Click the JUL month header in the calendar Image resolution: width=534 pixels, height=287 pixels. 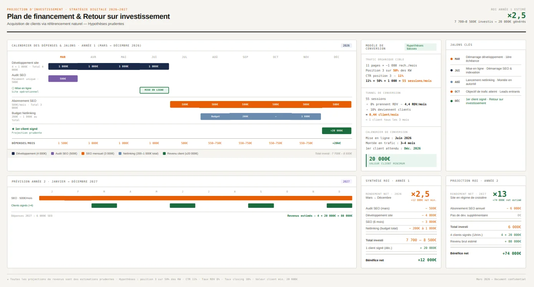point(185,57)
